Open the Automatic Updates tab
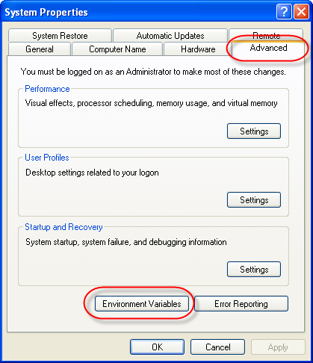The image size is (313, 363). click(x=170, y=36)
